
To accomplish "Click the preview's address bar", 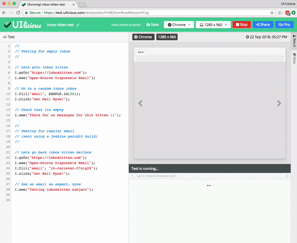I will coord(209,58).
